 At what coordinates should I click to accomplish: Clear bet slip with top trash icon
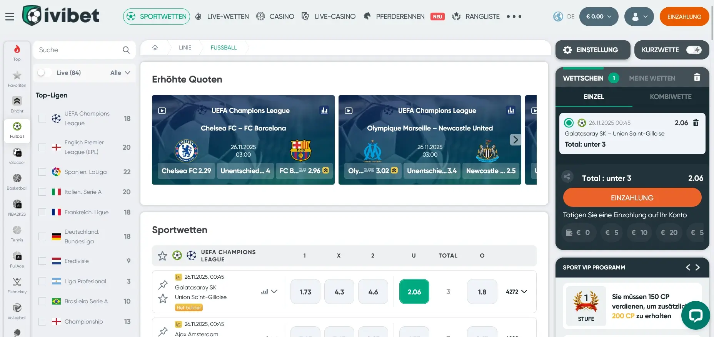697,78
